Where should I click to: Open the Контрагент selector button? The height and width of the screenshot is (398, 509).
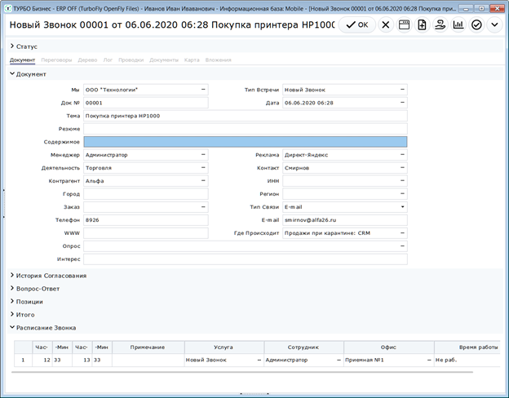click(x=203, y=181)
